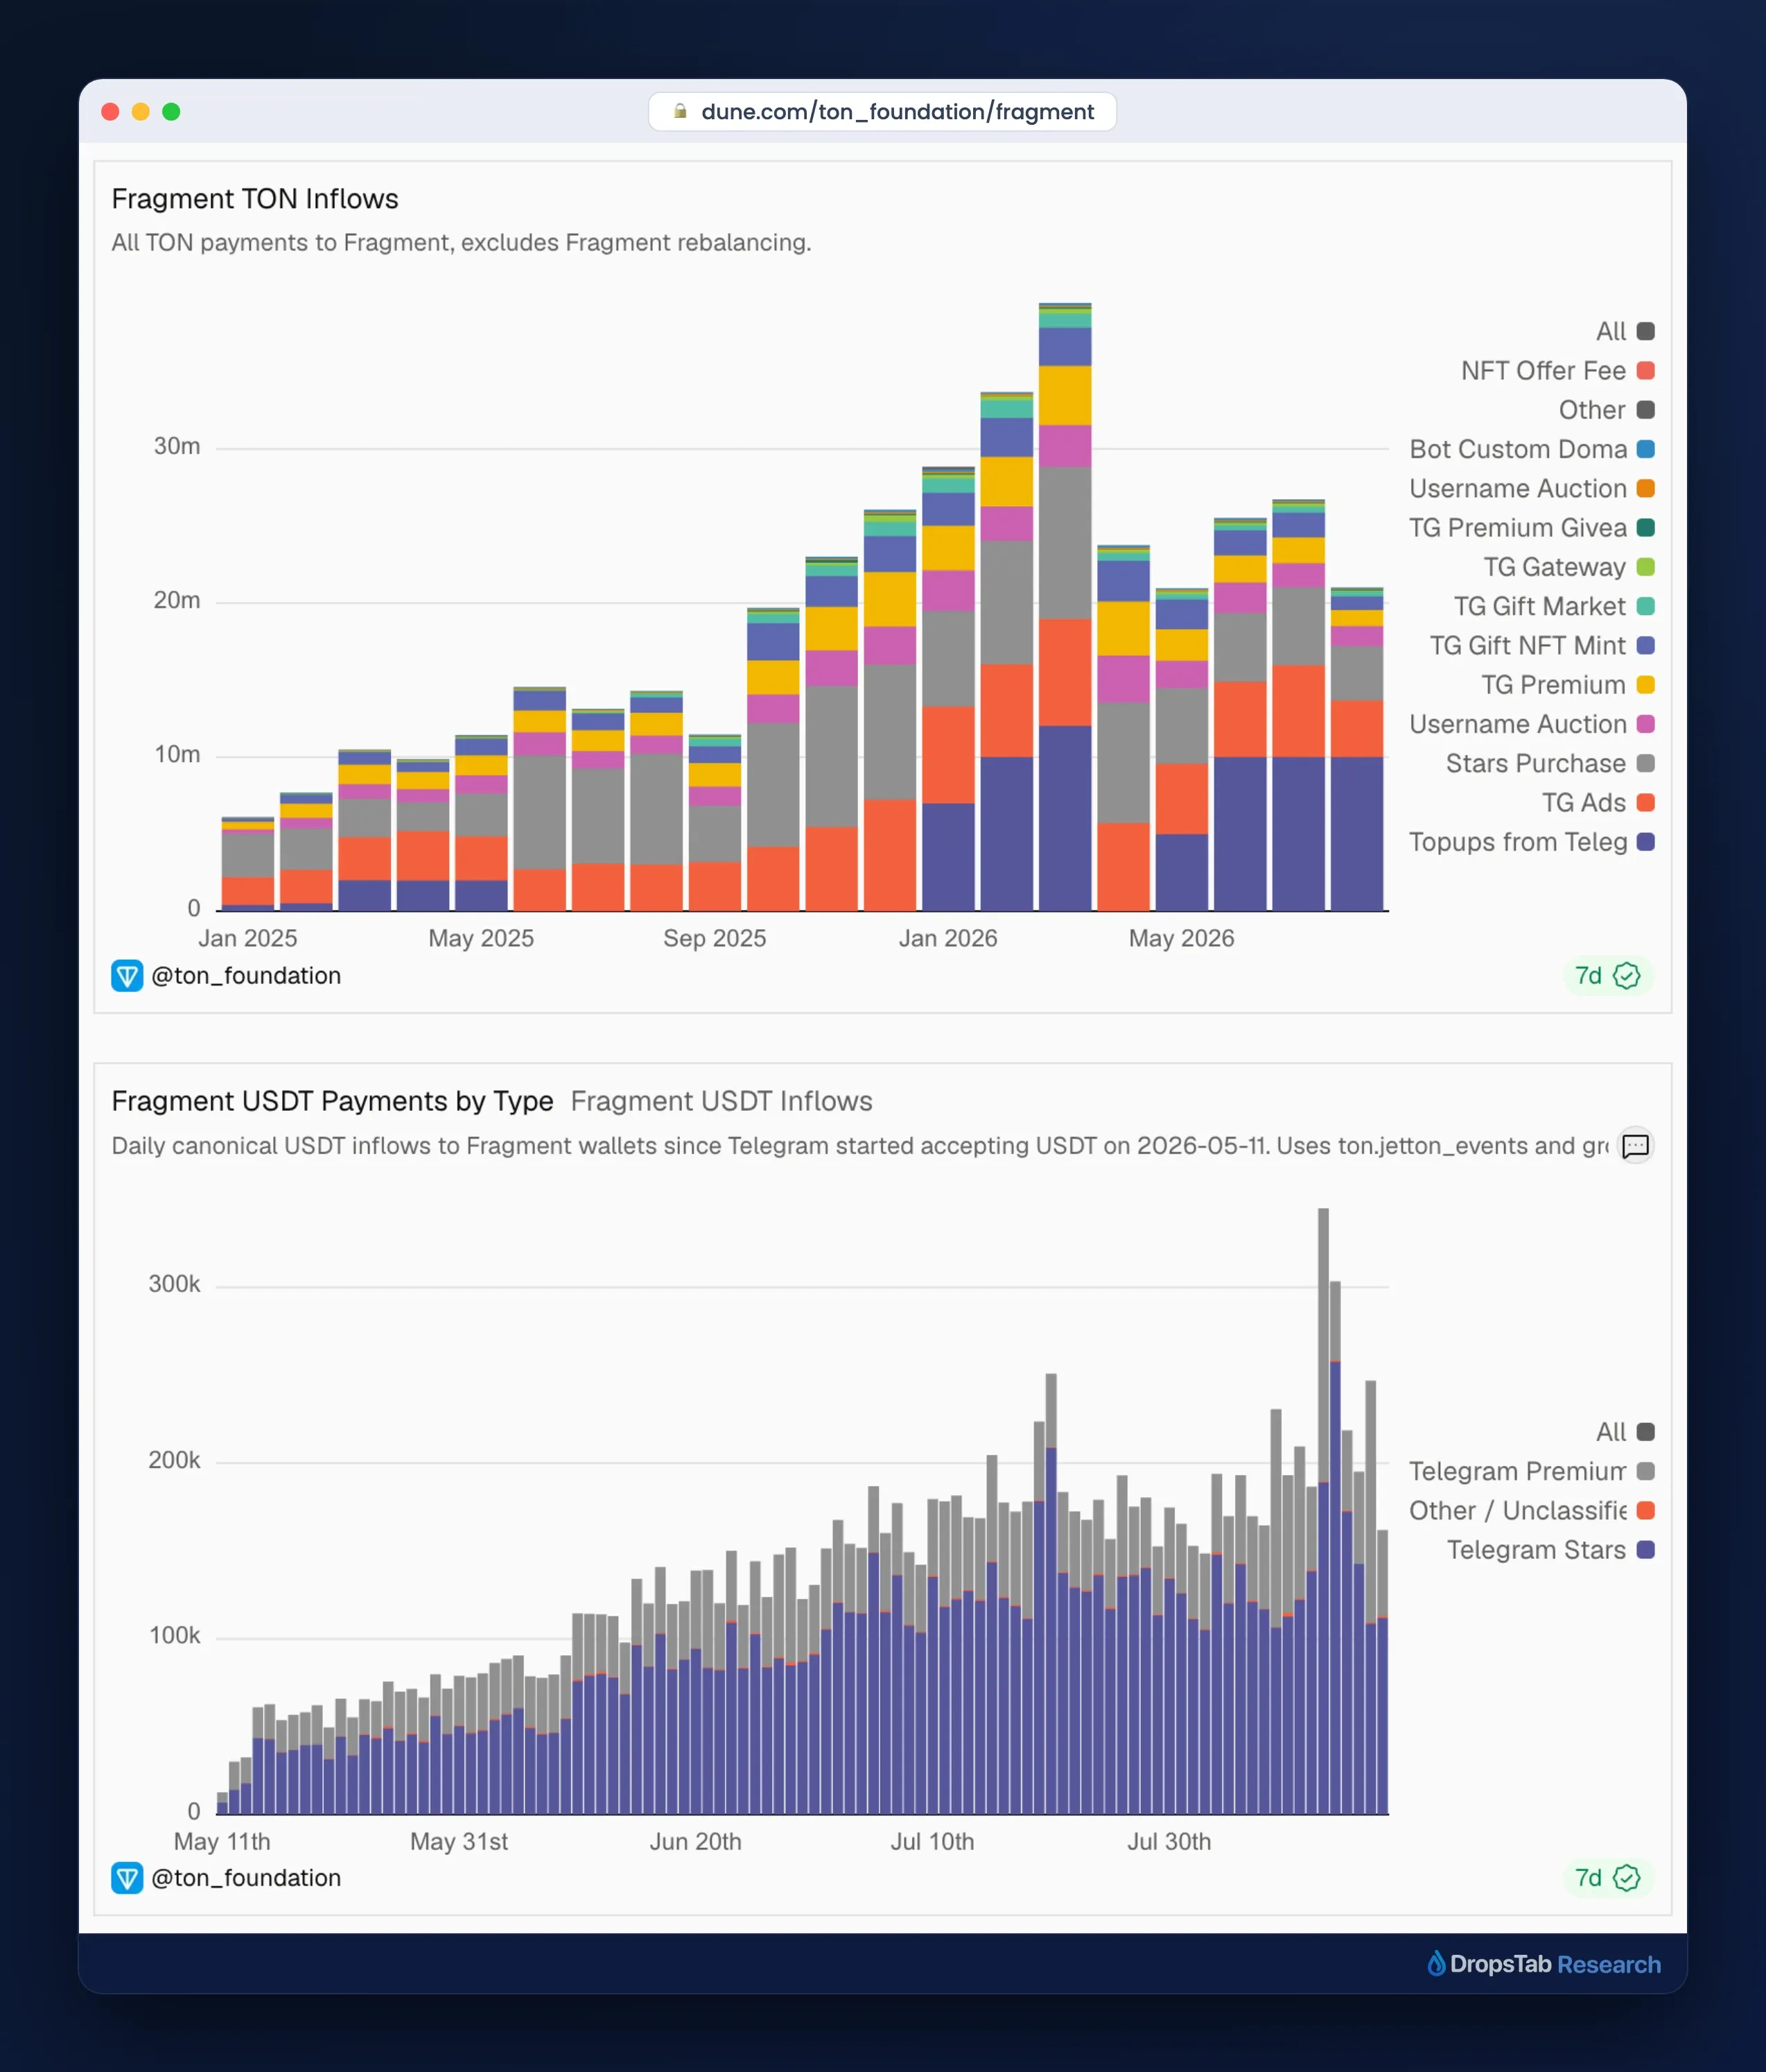1766x2072 pixels.
Task: Open @ton_foundation profile under USDT Payments chart
Action: pos(246,1878)
